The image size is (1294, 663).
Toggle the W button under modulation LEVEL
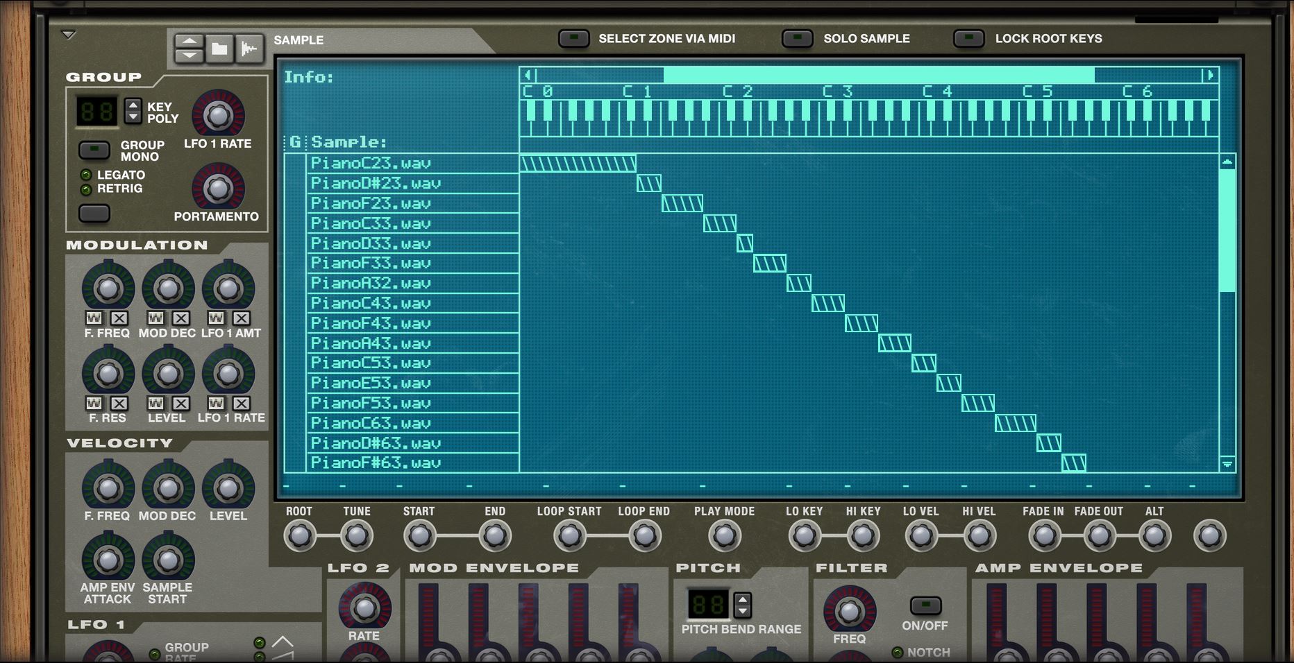156,404
